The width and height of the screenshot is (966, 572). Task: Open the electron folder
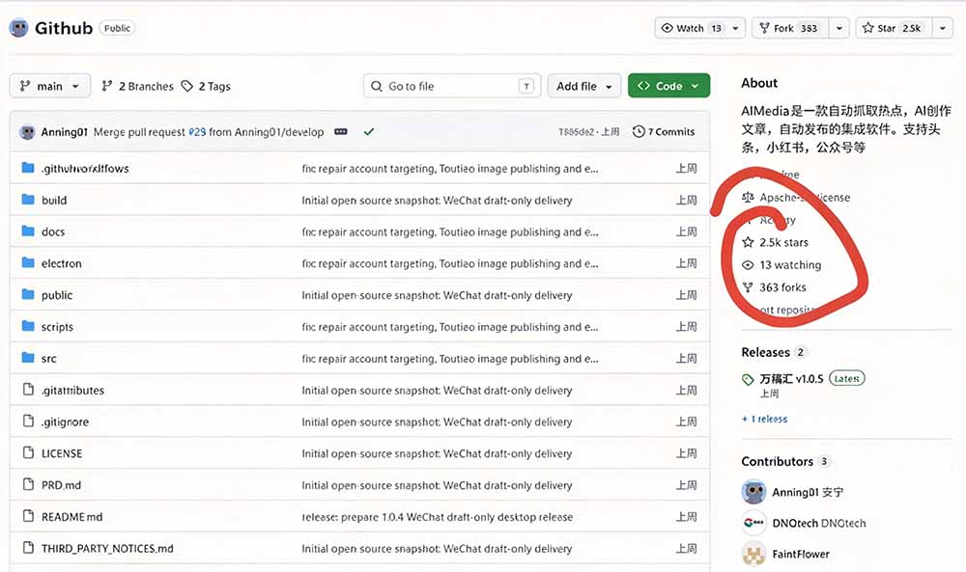pos(61,263)
